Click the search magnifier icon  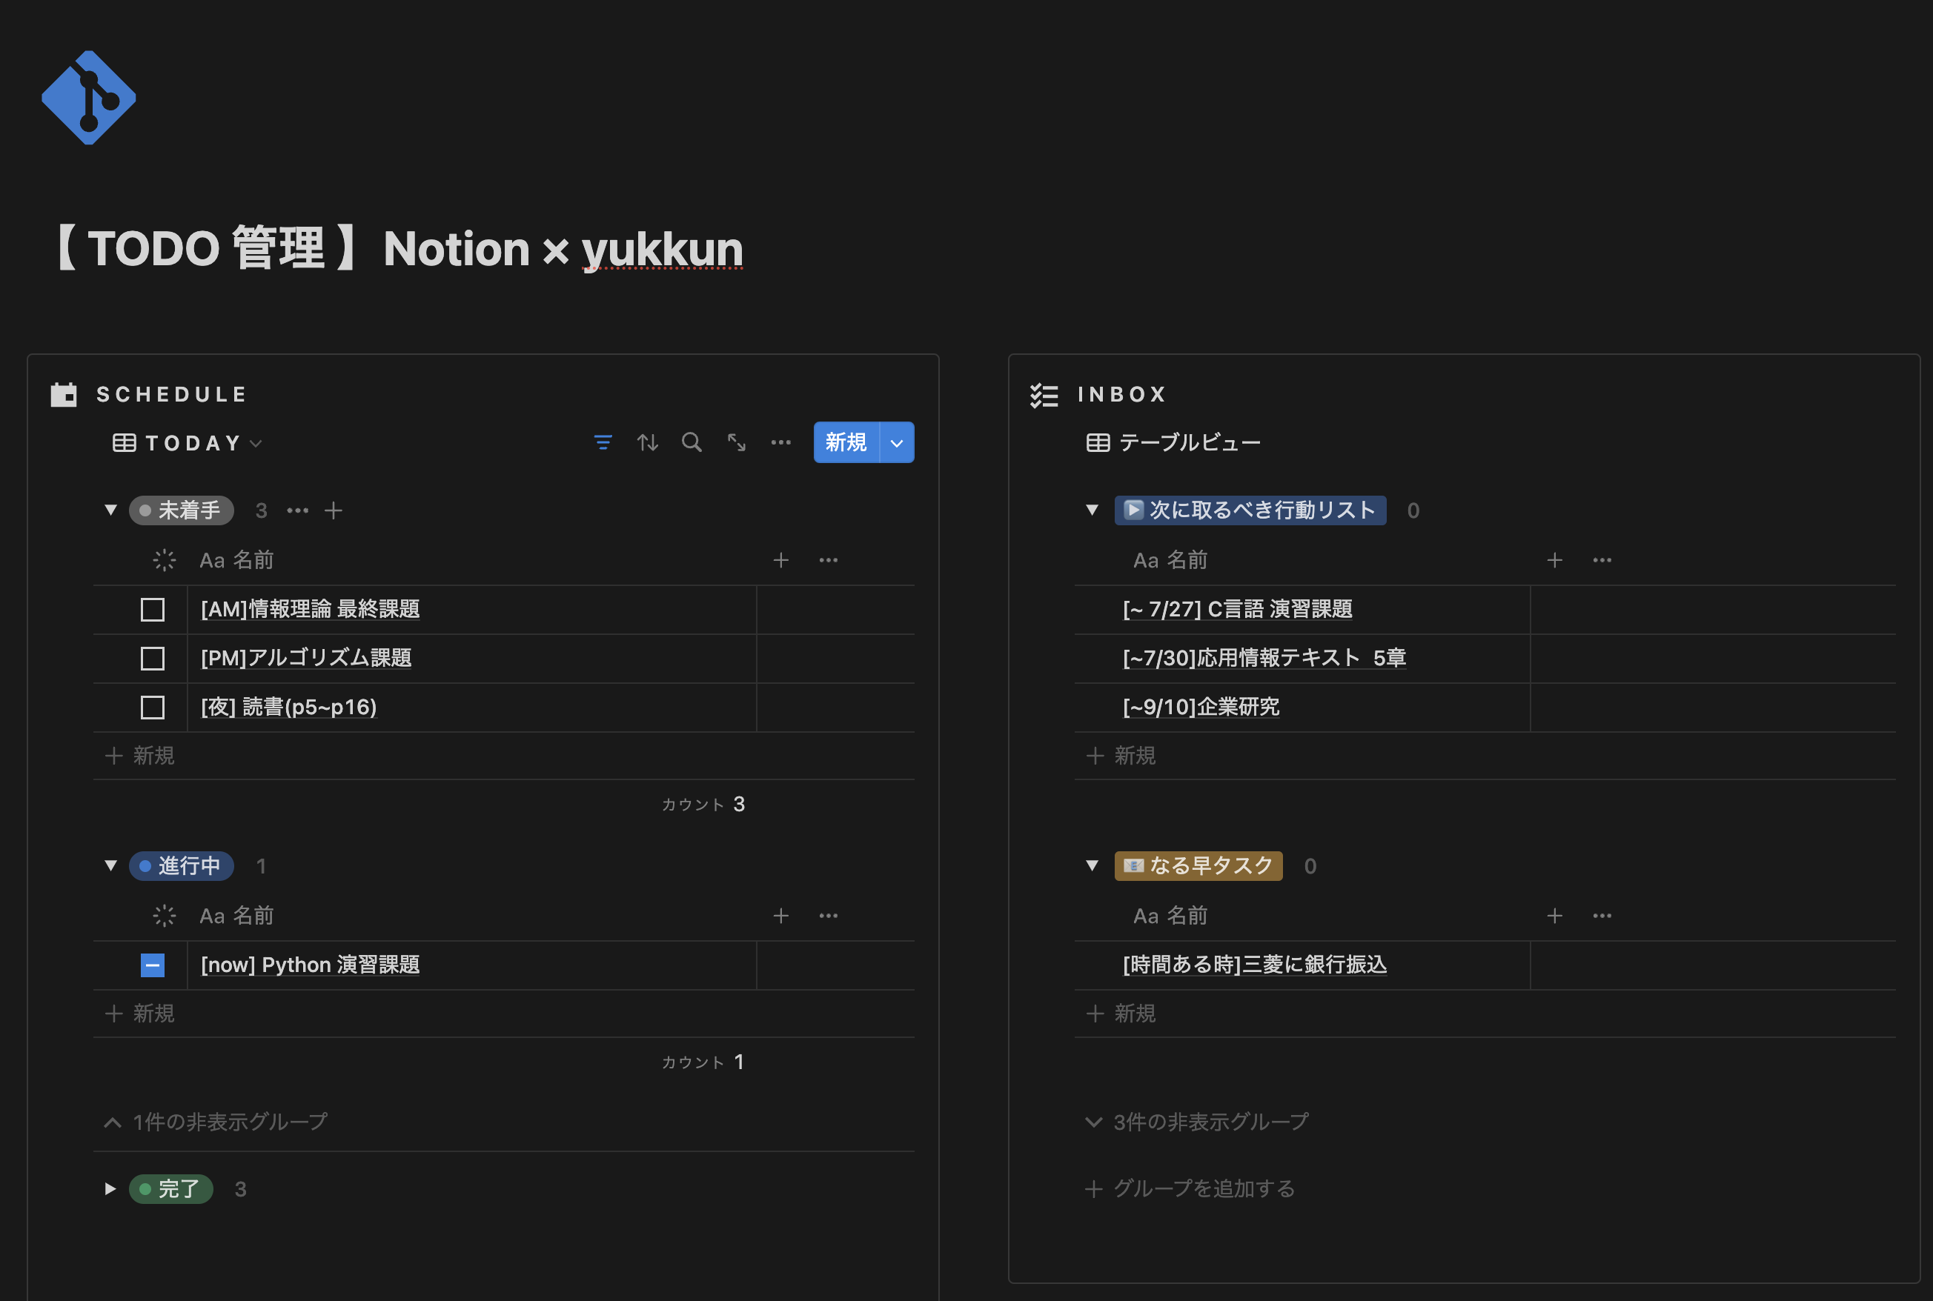click(692, 442)
